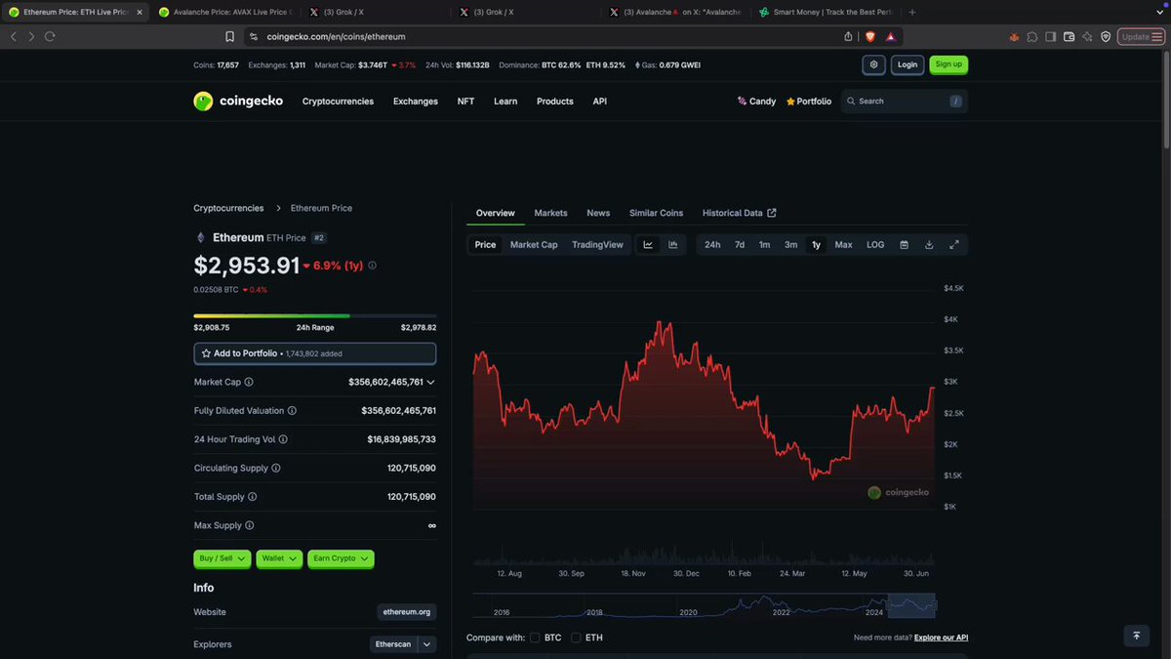1171x659 pixels.
Task: Open the Buy / Sell dropdown
Action: pyautogui.click(x=222, y=558)
